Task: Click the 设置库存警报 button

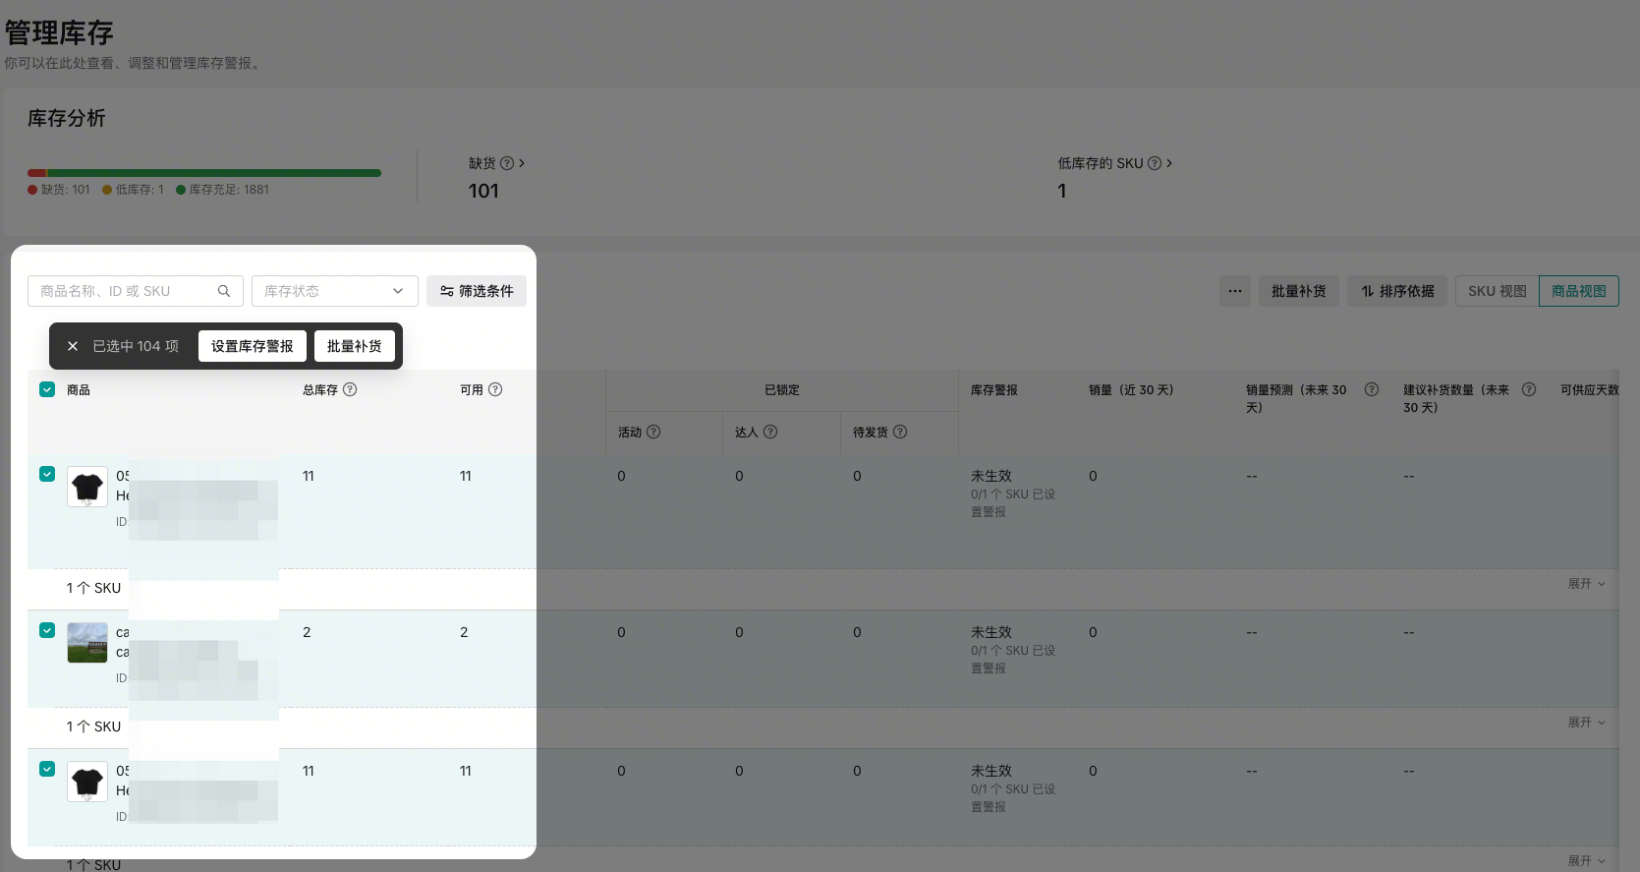Action: tap(253, 346)
